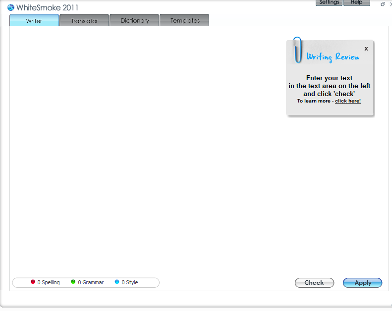Close the Writing Review note
The width and height of the screenshot is (392, 311).
point(366,49)
